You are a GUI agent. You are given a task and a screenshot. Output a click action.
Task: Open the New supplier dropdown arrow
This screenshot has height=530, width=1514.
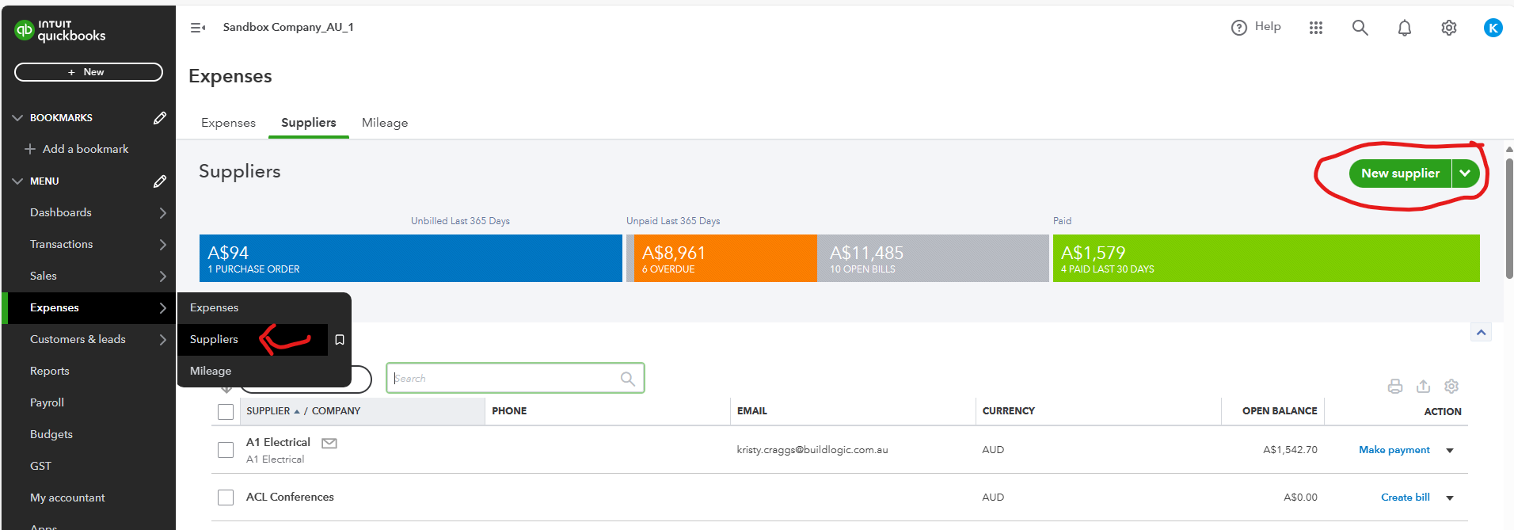point(1466,173)
